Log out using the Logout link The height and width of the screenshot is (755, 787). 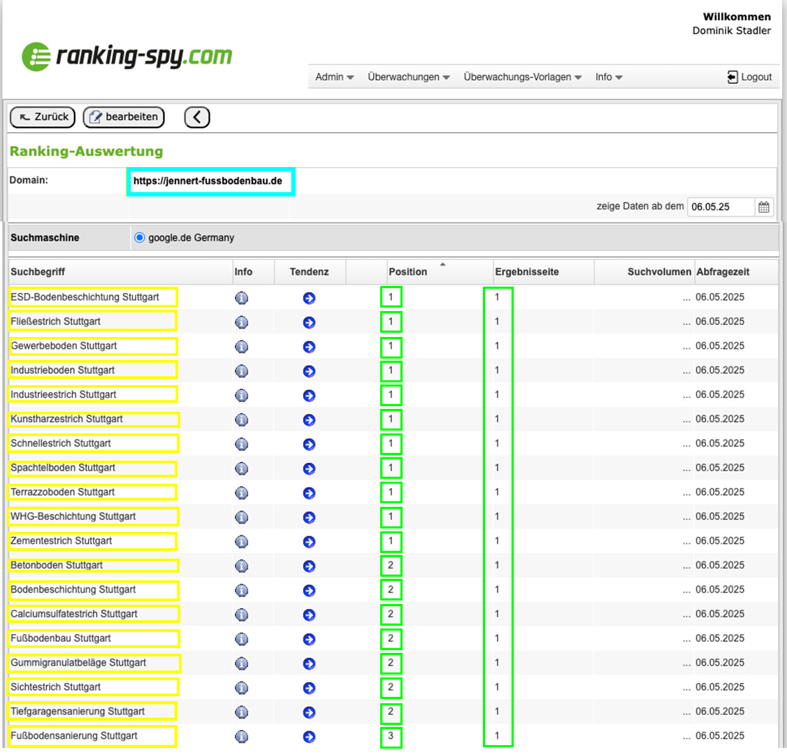point(749,77)
